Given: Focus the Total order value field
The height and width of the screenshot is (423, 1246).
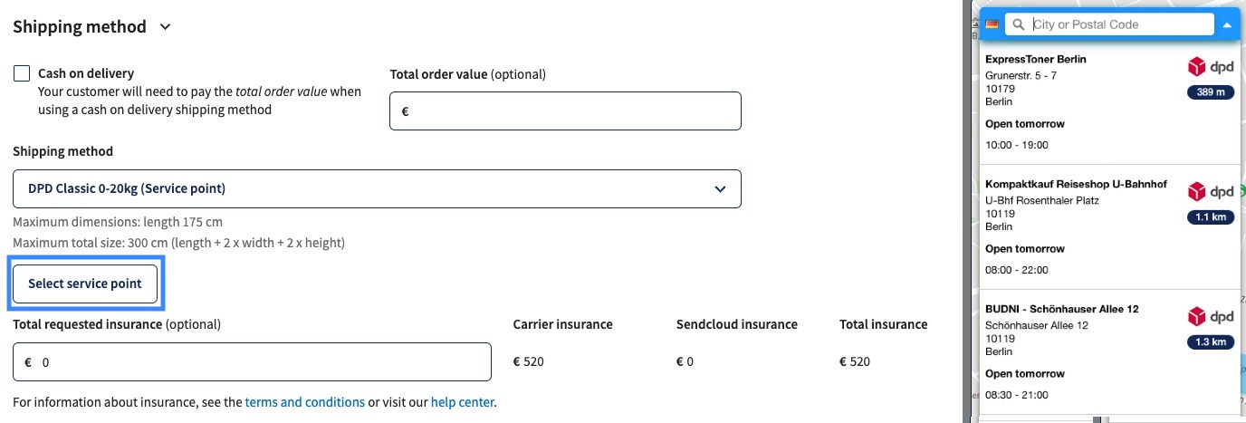Looking at the screenshot, I should (x=565, y=111).
